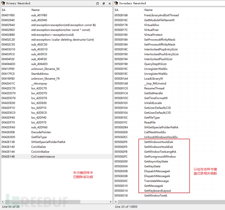Select the GetTimeFormatW row
The height and width of the screenshot is (210, 225).
pos(170,98)
